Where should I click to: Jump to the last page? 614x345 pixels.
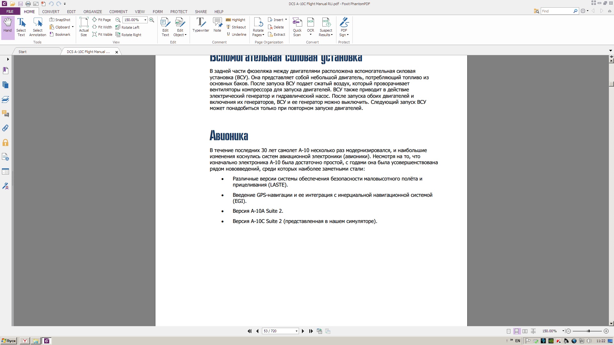(311, 331)
